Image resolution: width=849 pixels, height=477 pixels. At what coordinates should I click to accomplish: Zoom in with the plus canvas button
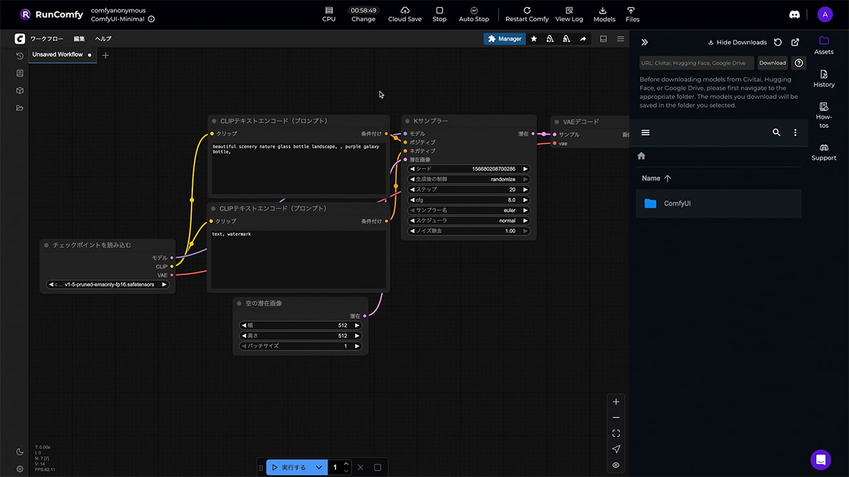pos(616,401)
